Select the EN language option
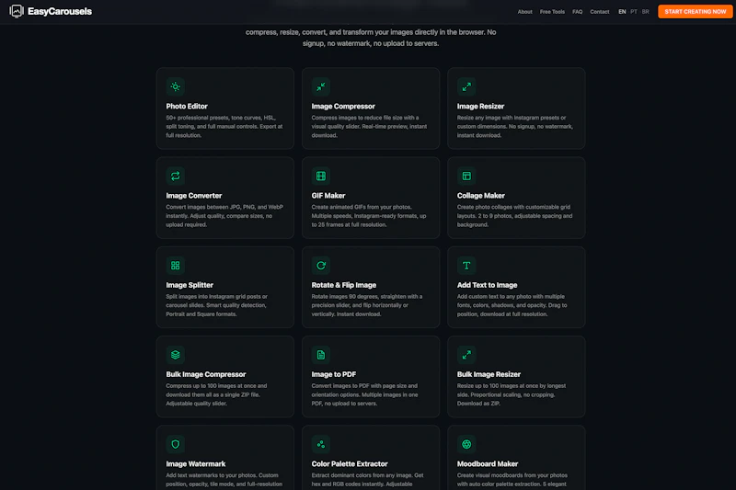Image resolution: width=736 pixels, height=490 pixels. tap(622, 12)
